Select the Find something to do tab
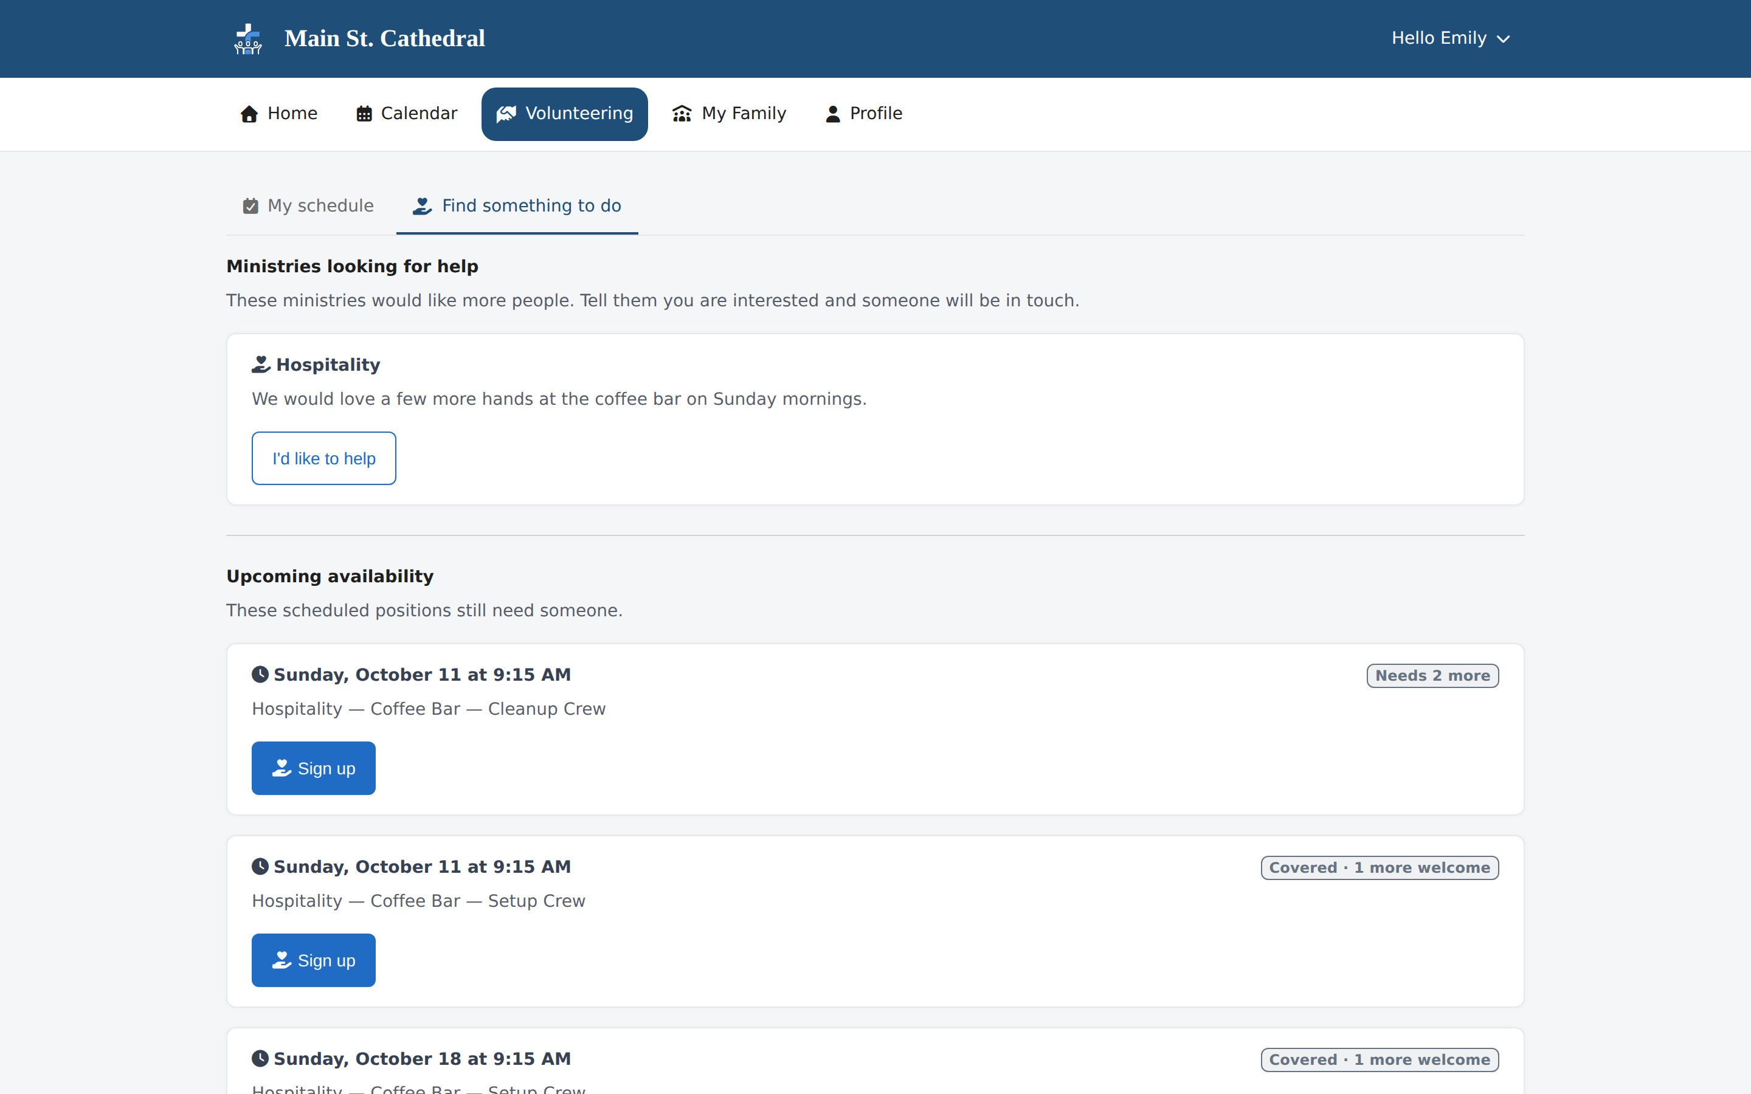 pos(517,206)
